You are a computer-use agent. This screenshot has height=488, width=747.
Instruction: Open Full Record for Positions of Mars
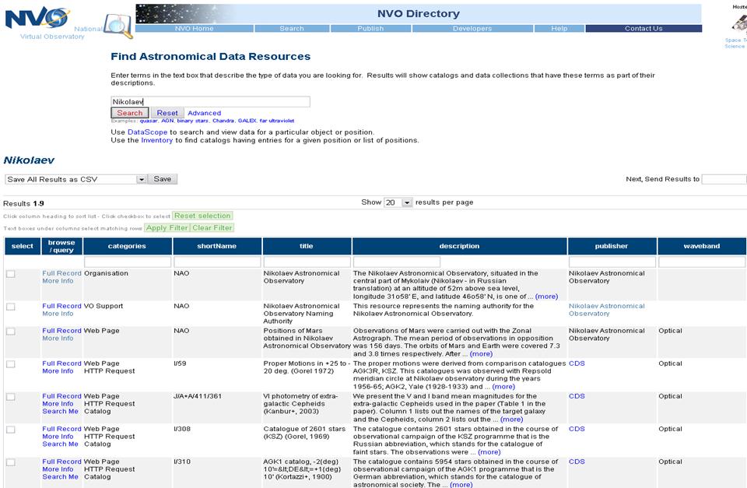pyautogui.click(x=62, y=330)
